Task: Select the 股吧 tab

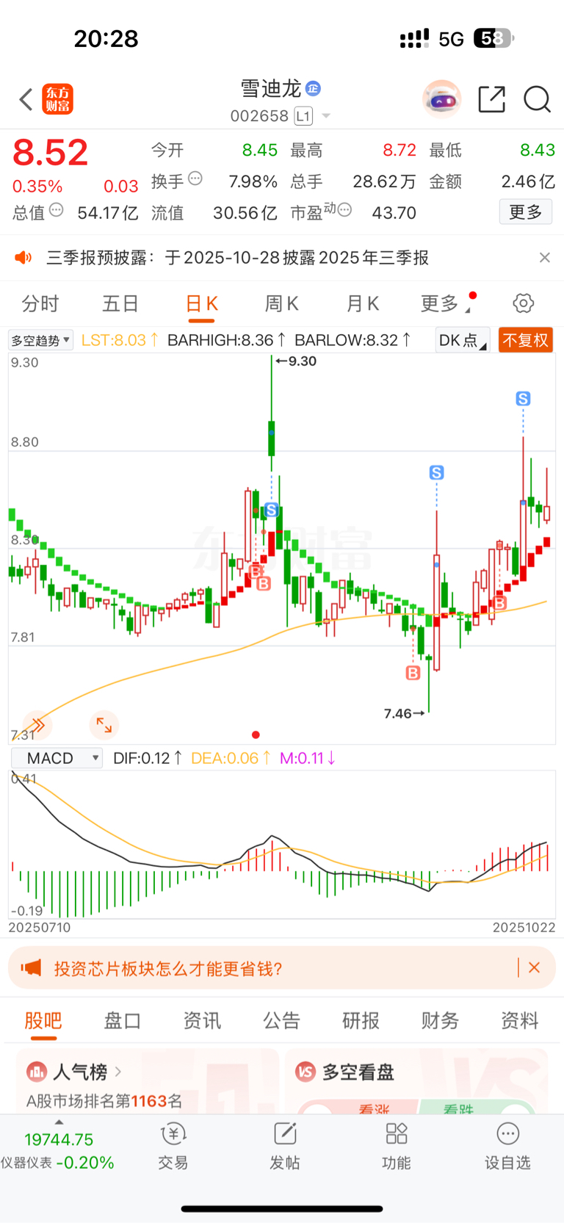Action: [x=43, y=1020]
